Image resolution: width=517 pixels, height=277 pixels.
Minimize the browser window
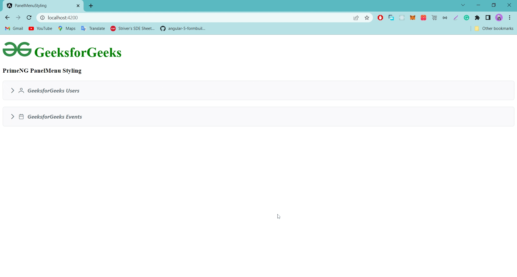479,5
